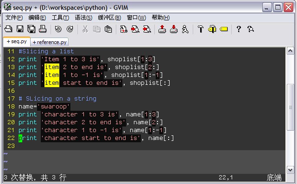Screen dimensions: 297x184
Task: Click the Open file toolbar icon
Action: [8, 29]
